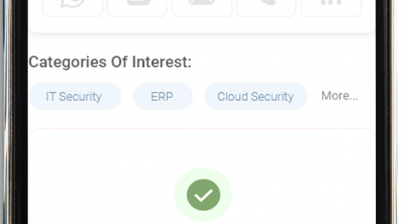Open the LinkedIn profile icon
The height and width of the screenshot is (224, 405).
click(331, 2)
